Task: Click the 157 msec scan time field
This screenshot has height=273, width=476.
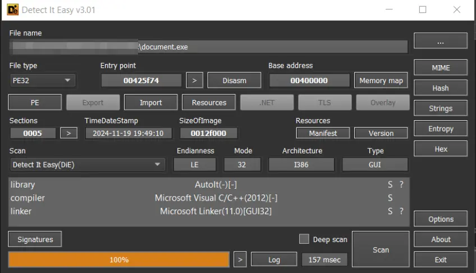Action: tap(324, 260)
